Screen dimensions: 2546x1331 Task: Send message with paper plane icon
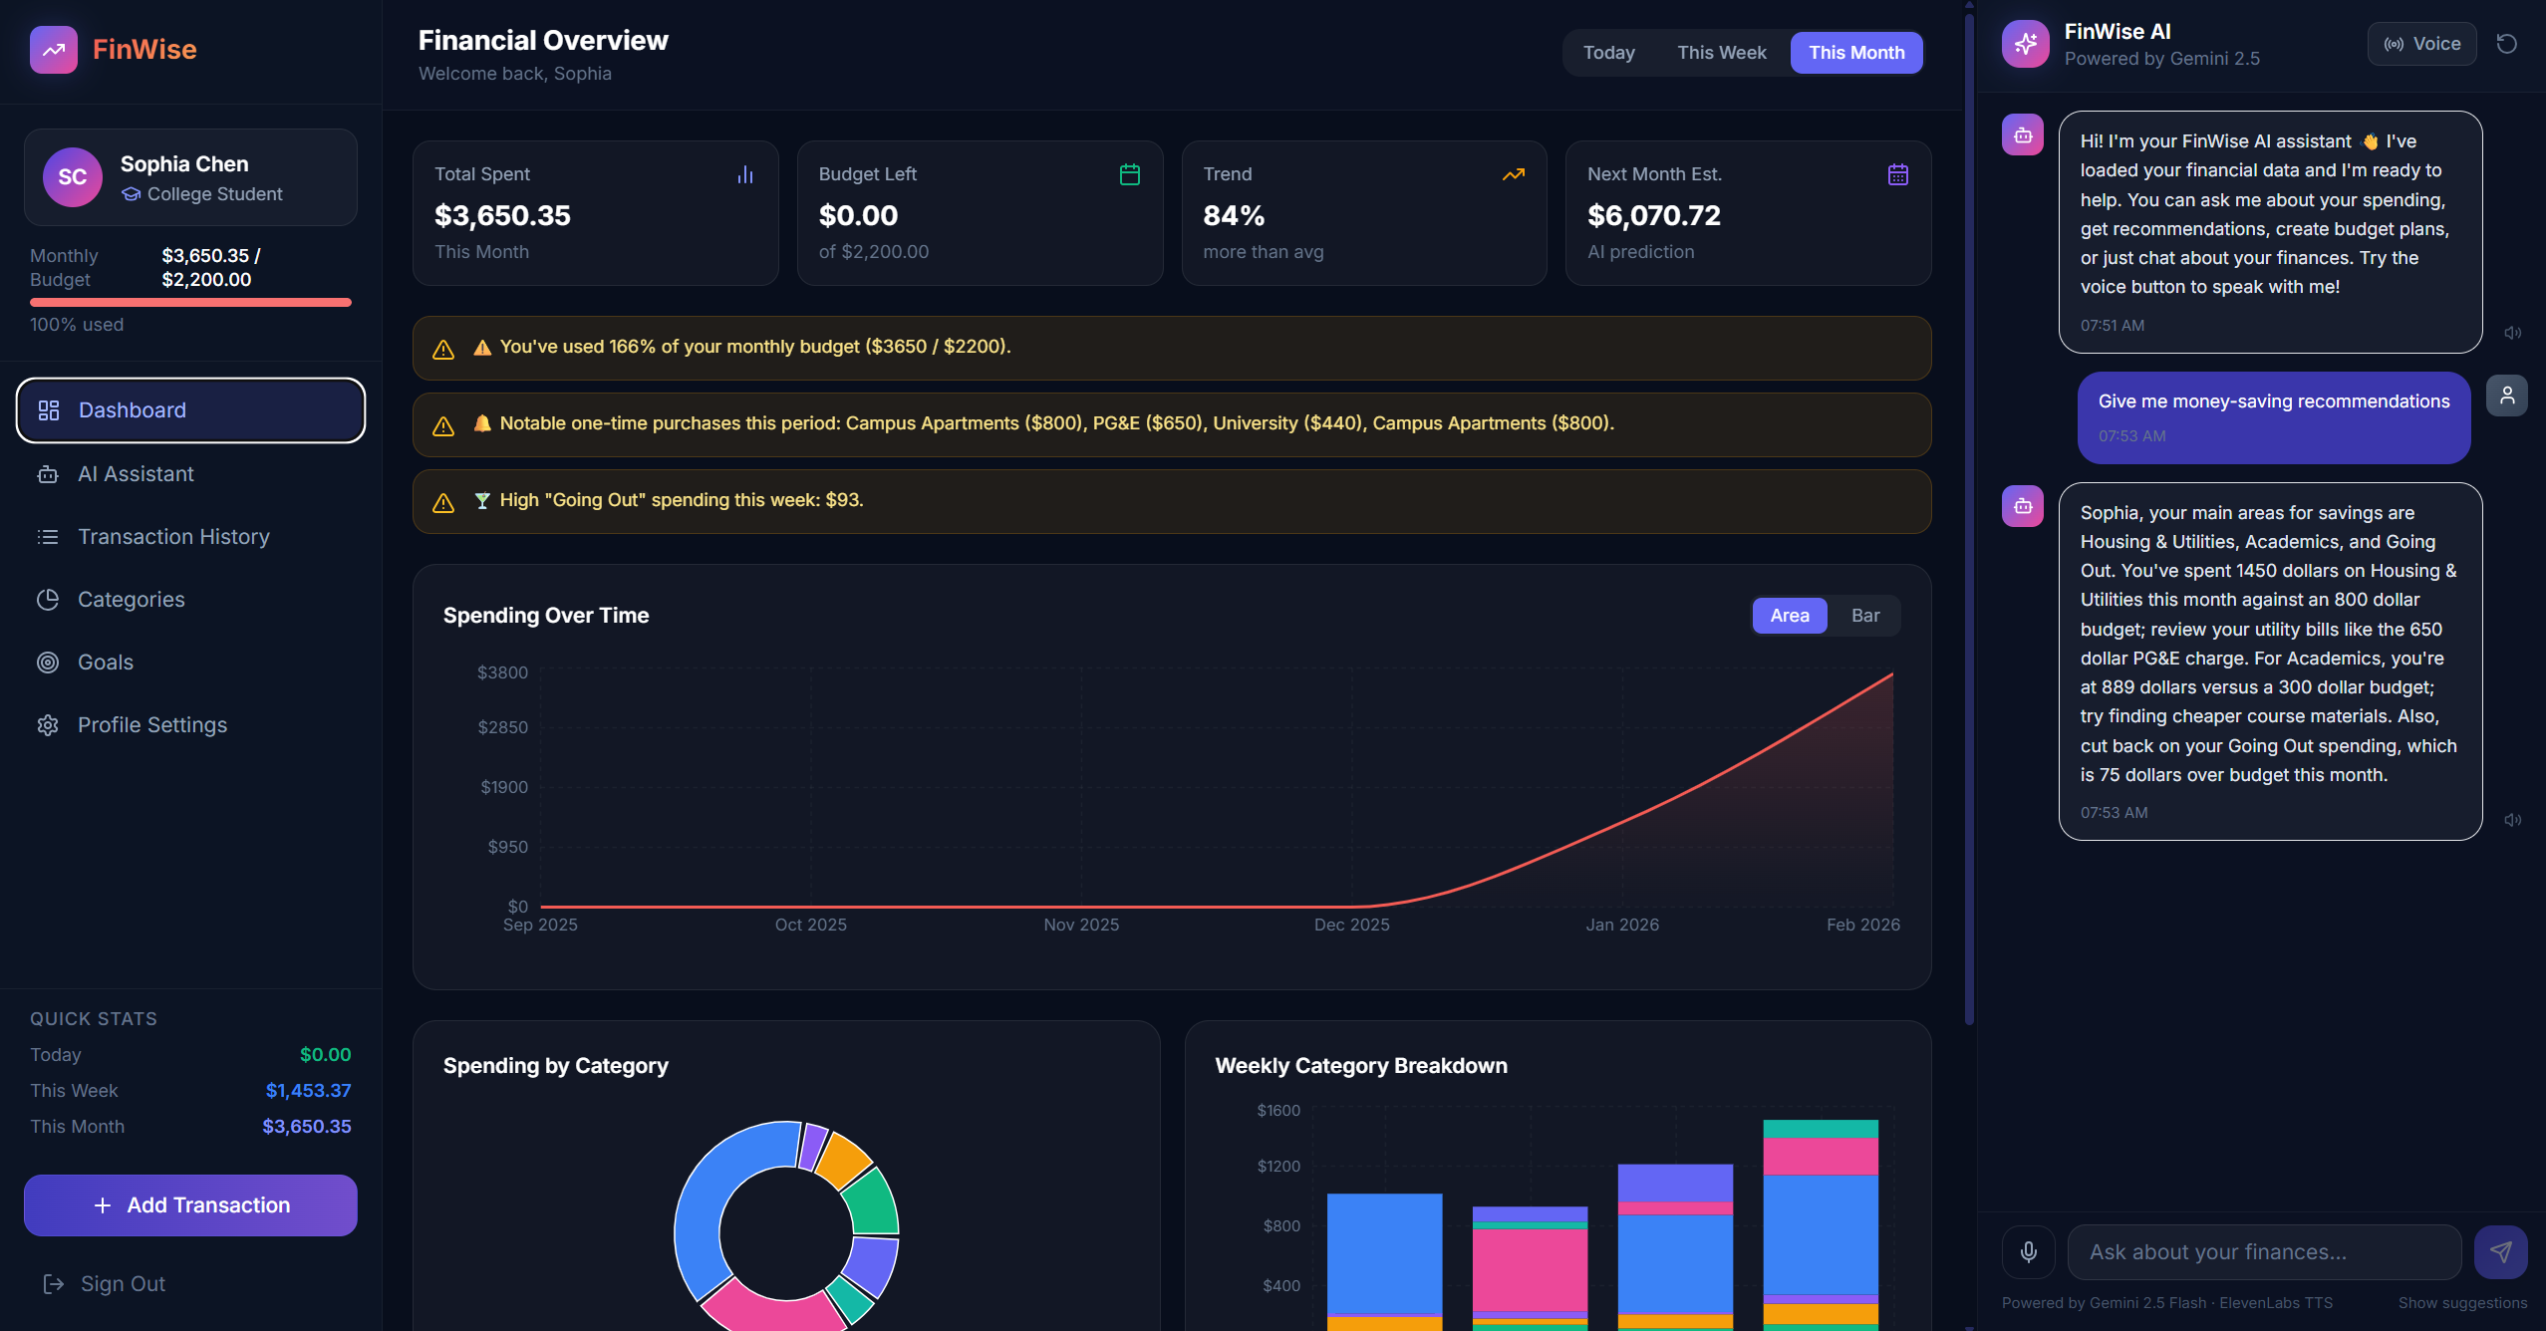click(2500, 1252)
